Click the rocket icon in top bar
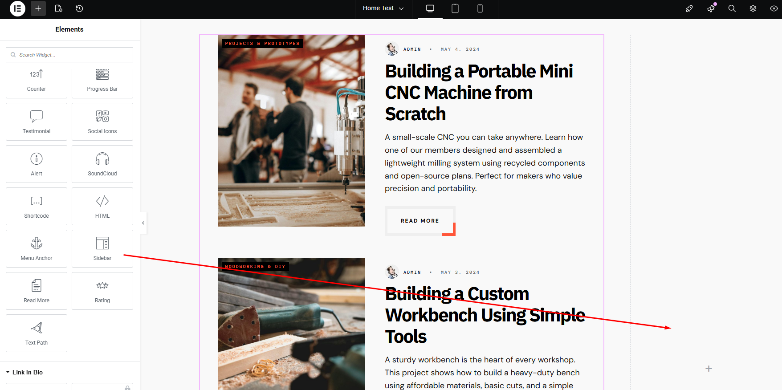Image resolution: width=782 pixels, height=390 pixels. click(689, 8)
